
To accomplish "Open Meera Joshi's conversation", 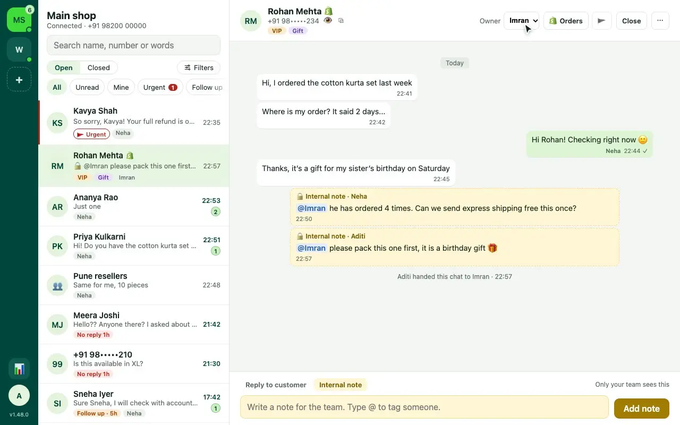I will (x=133, y=325).
